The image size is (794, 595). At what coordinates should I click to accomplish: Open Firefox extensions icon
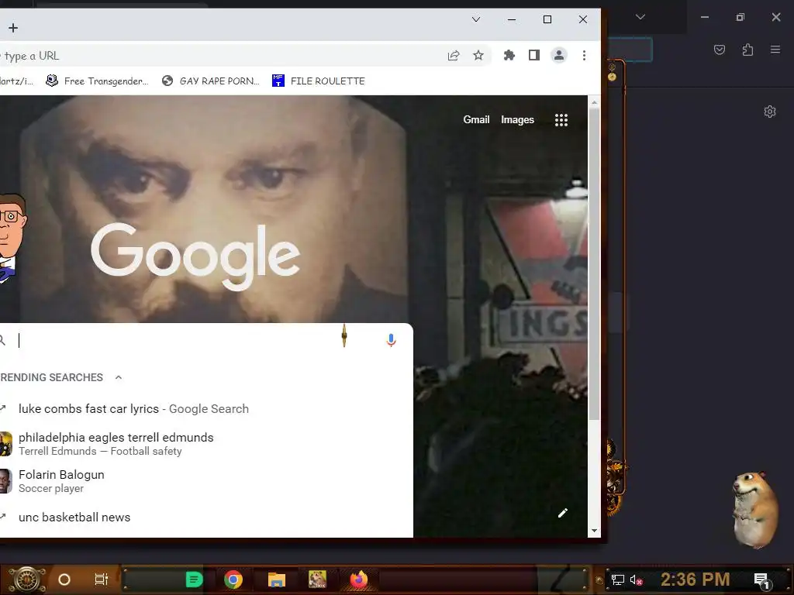click(x=747, y=50)
